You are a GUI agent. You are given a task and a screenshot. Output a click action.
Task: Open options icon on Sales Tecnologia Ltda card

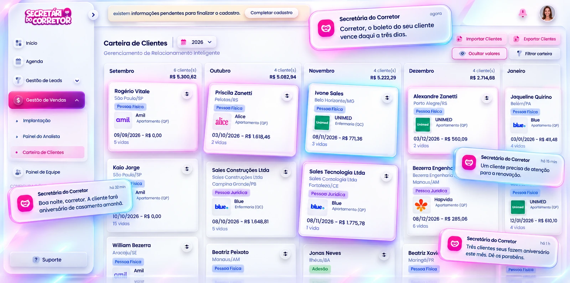pyautogui.click(x=386, y=176)
